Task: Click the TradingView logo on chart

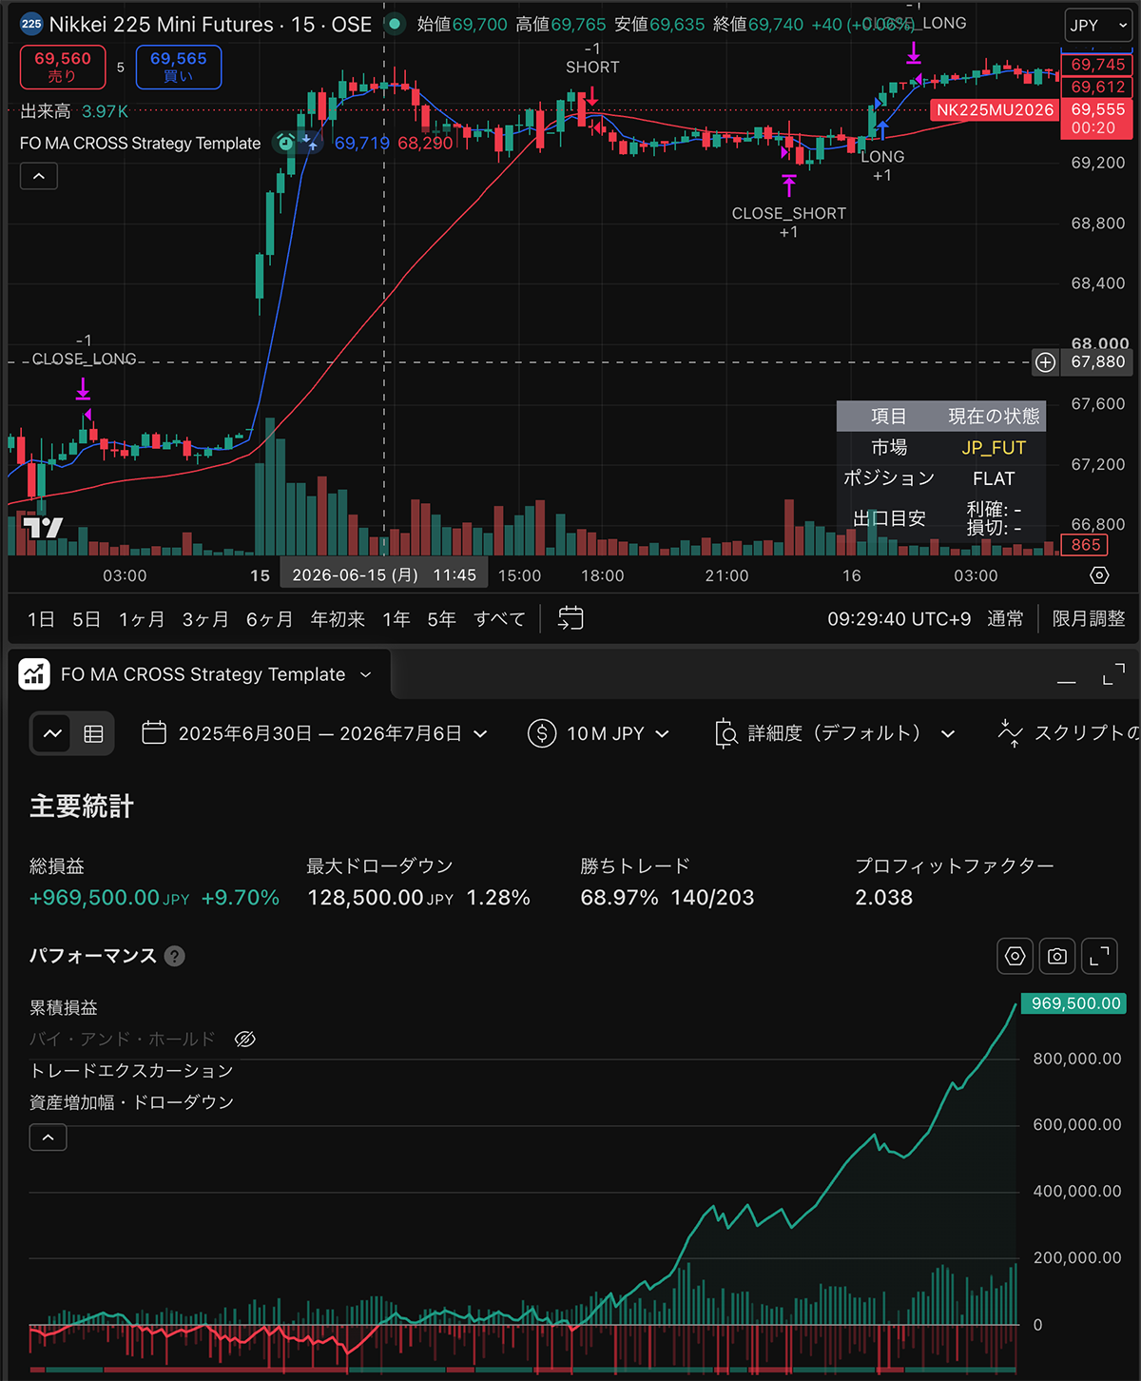Action: 43,527
